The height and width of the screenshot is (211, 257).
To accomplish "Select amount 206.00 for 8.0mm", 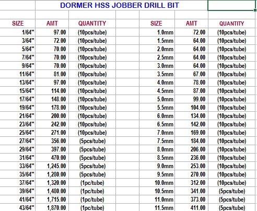I will 191,149.
